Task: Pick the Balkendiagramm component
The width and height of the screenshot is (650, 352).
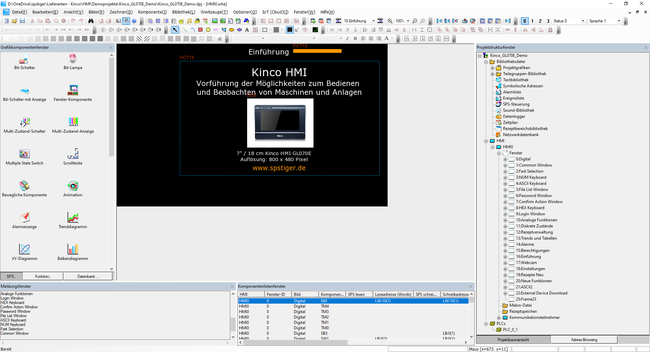Action: click(x=73, y=253)
